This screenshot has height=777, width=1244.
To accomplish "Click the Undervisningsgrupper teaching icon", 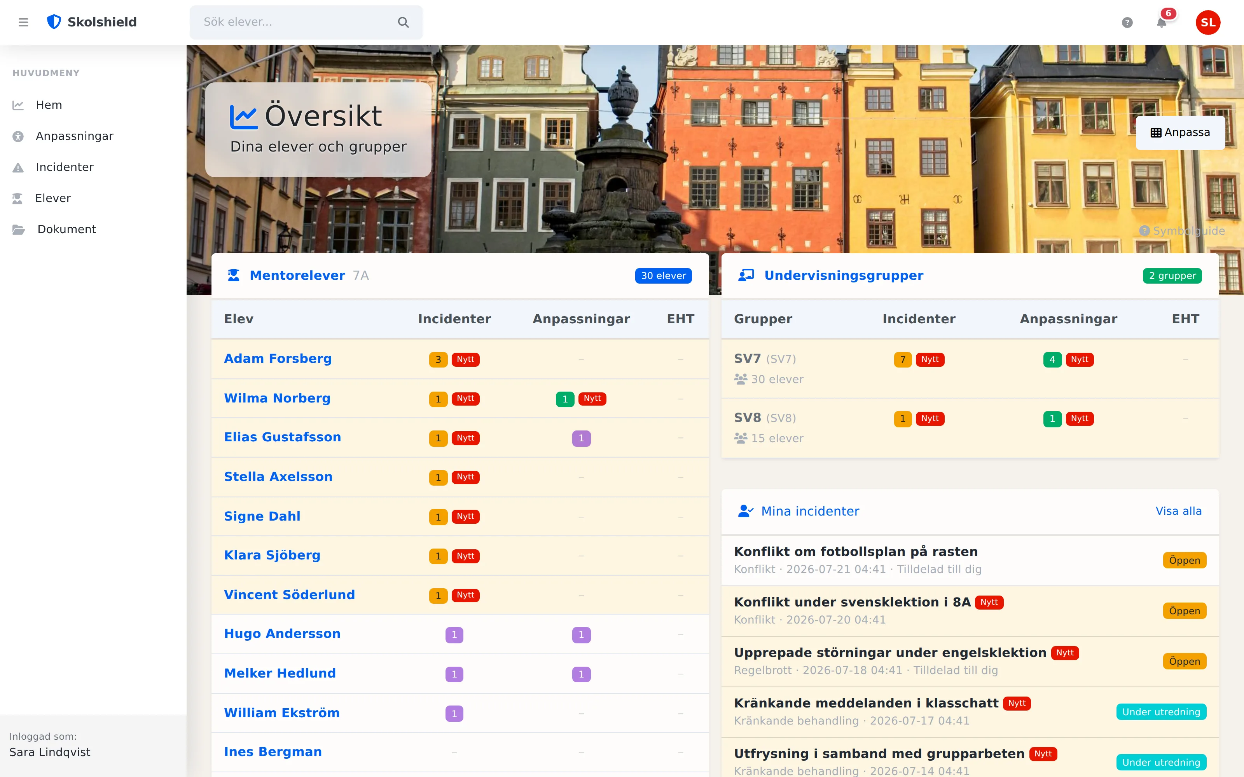I will [x=746, y=275].
